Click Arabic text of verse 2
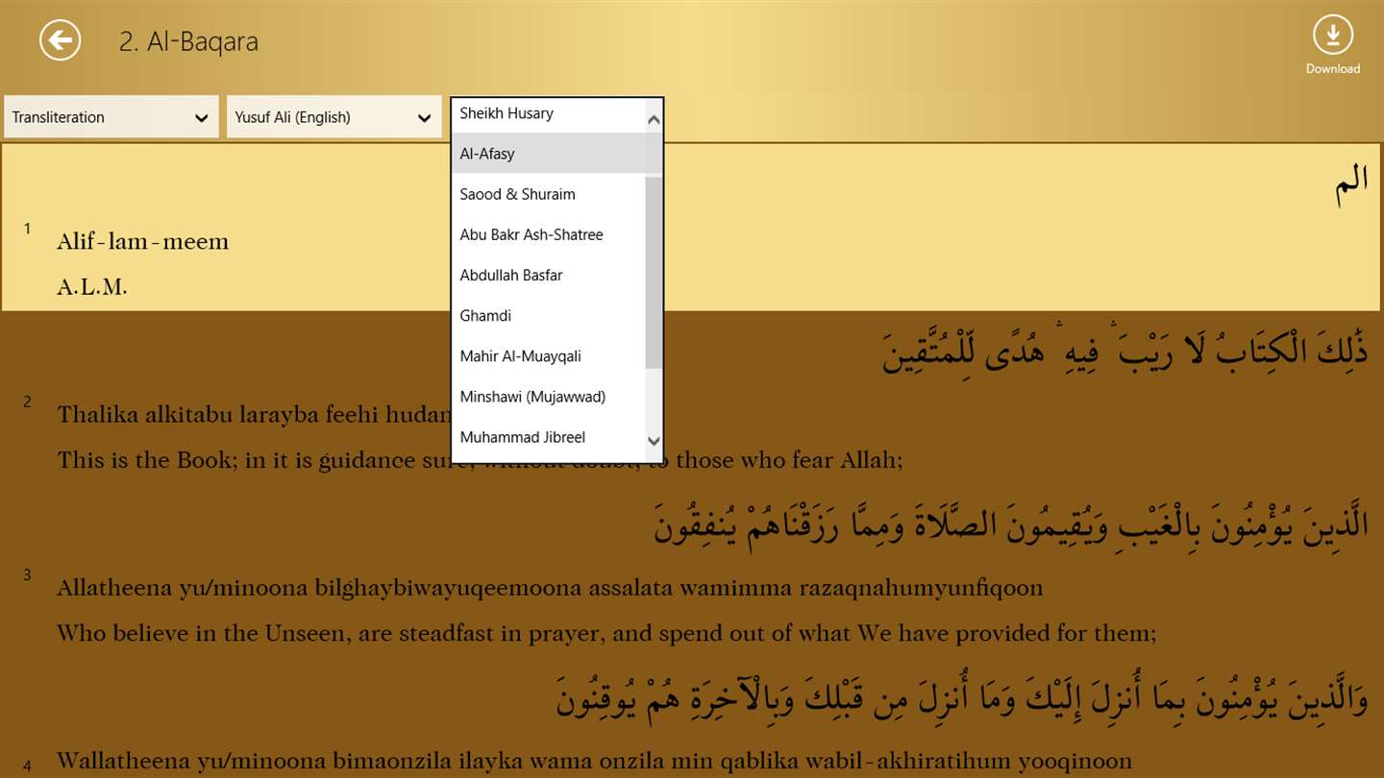The height and width of the screenshot is (778, 1384). (x=1125, y=352)
